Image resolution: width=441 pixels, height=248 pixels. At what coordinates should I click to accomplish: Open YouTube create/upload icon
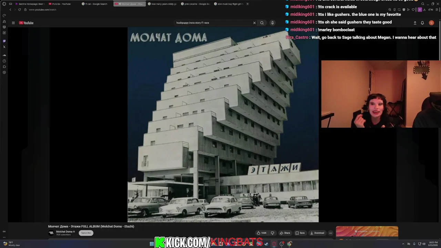[x=415, y=23]
